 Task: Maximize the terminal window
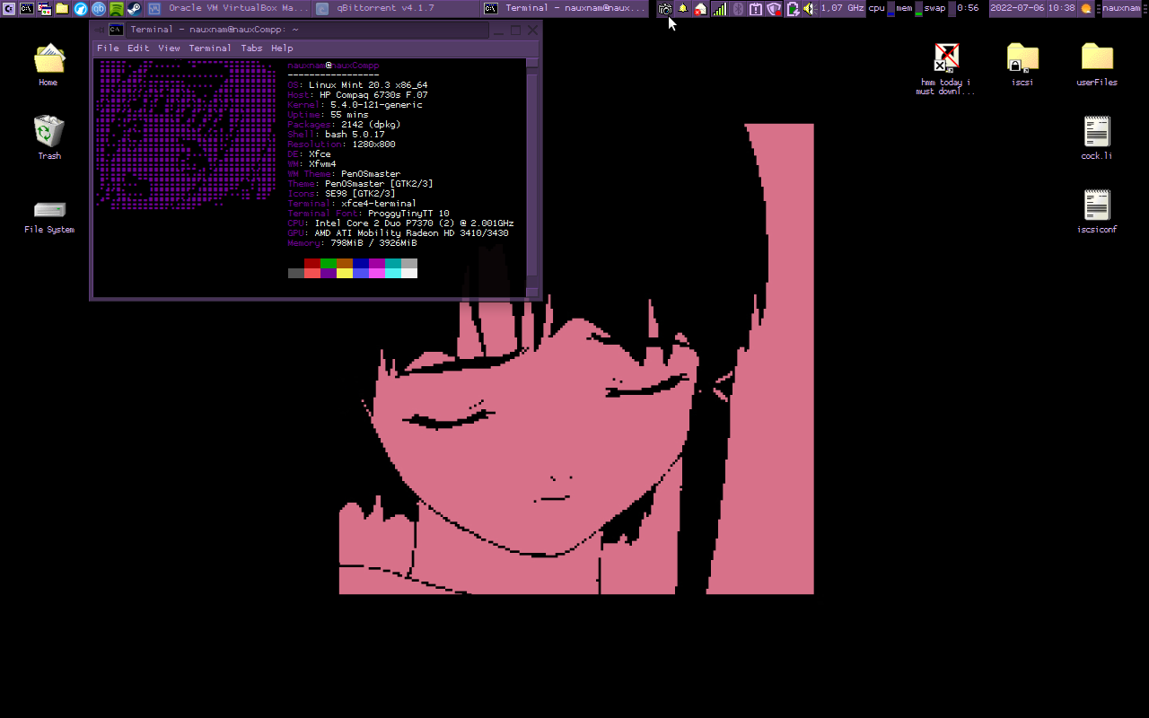[516, 30]
